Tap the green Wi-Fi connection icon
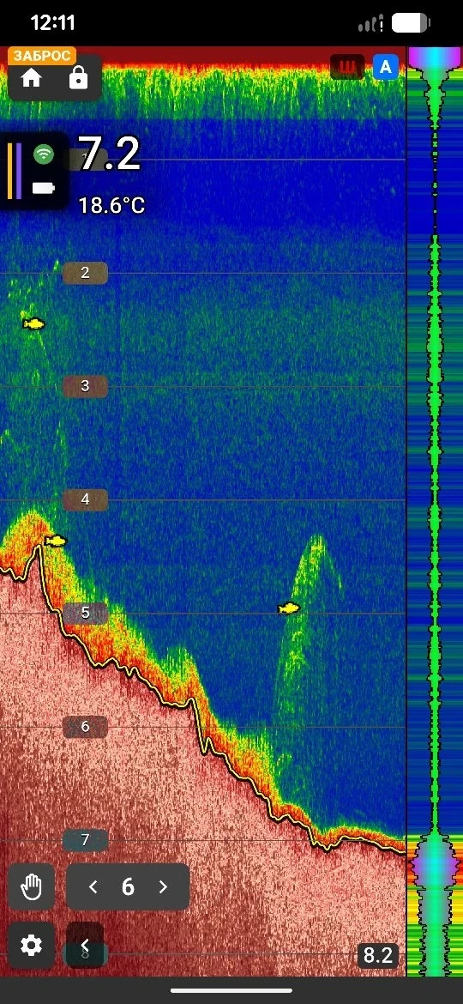 [x=44, y=154]
